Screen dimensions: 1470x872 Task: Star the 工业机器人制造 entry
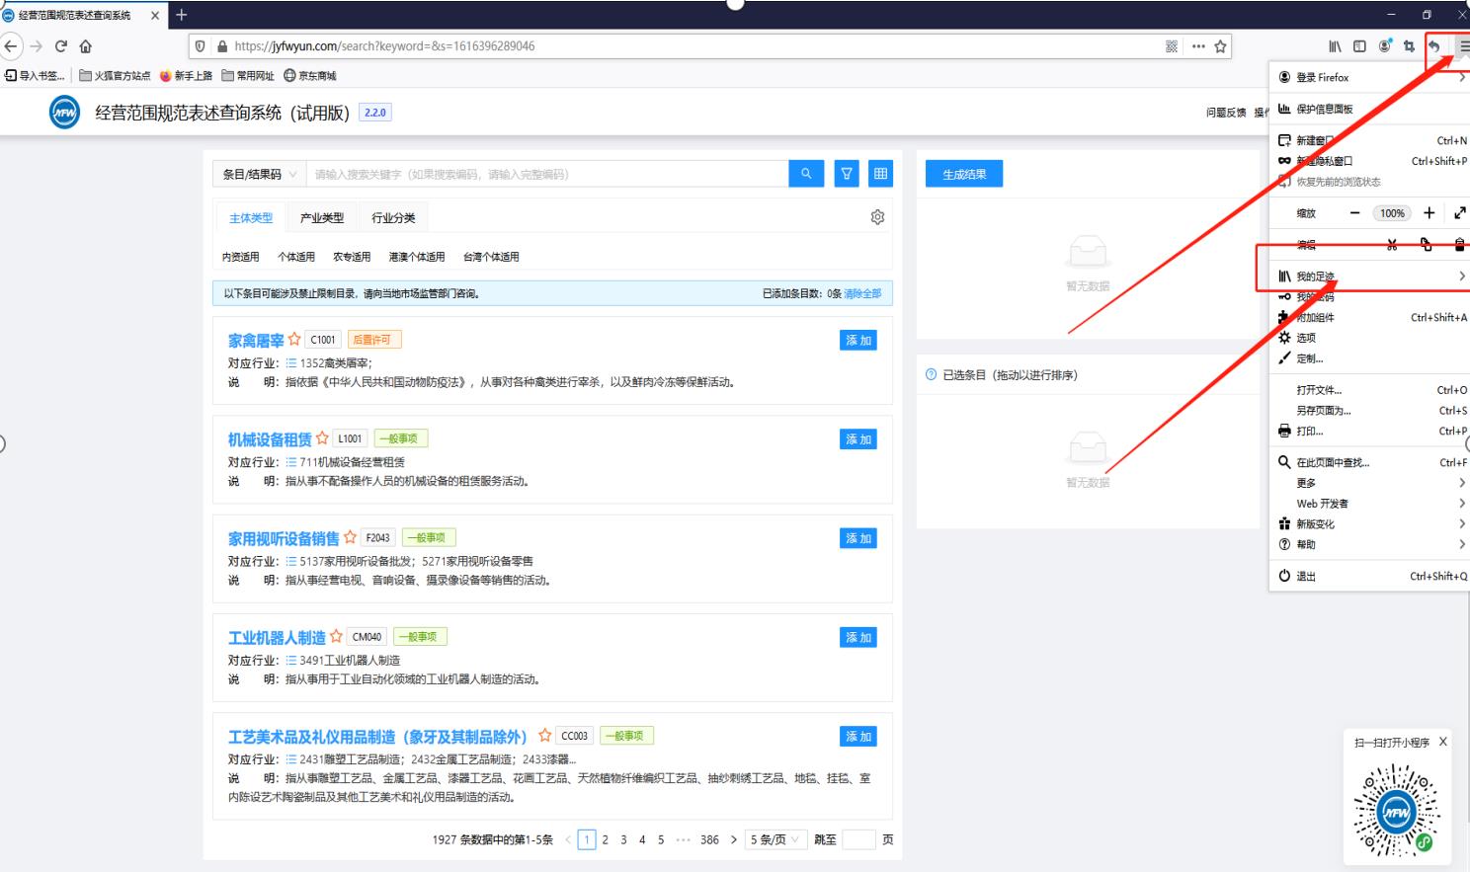pos(336,637)
